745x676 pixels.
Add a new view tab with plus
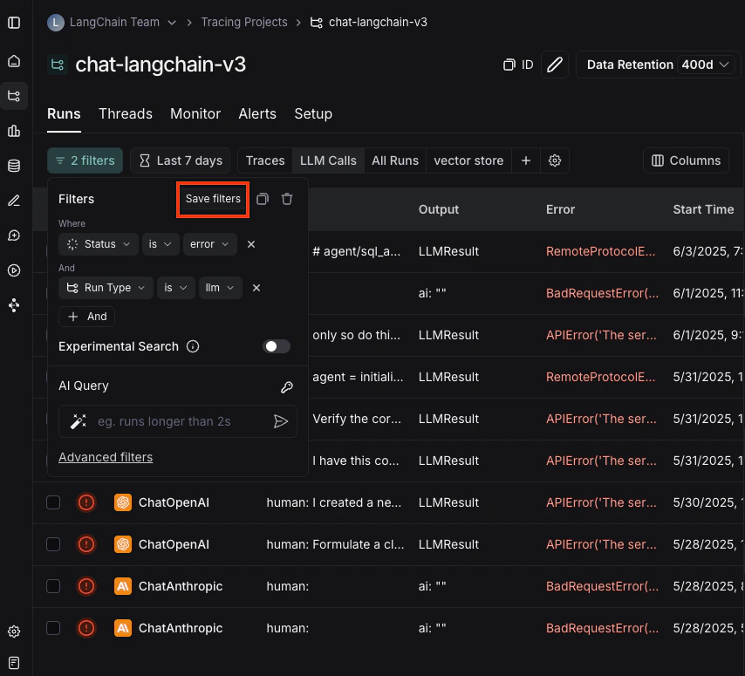(526, 160)
